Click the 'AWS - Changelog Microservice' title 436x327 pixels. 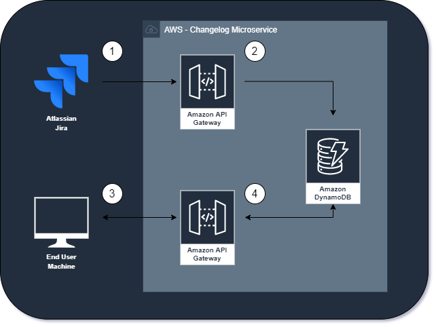[x=220, y=30]
